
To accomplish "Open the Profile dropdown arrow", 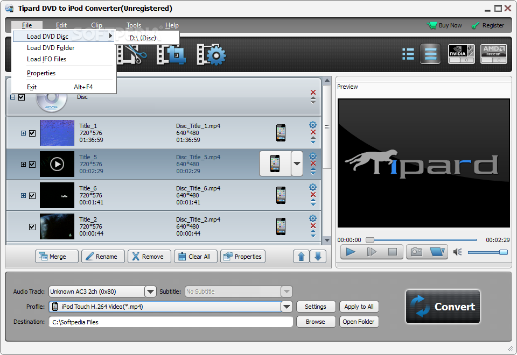I will (287, 307).
